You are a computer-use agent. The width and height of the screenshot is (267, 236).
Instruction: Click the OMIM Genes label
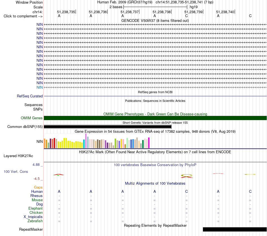click(31, 118)
